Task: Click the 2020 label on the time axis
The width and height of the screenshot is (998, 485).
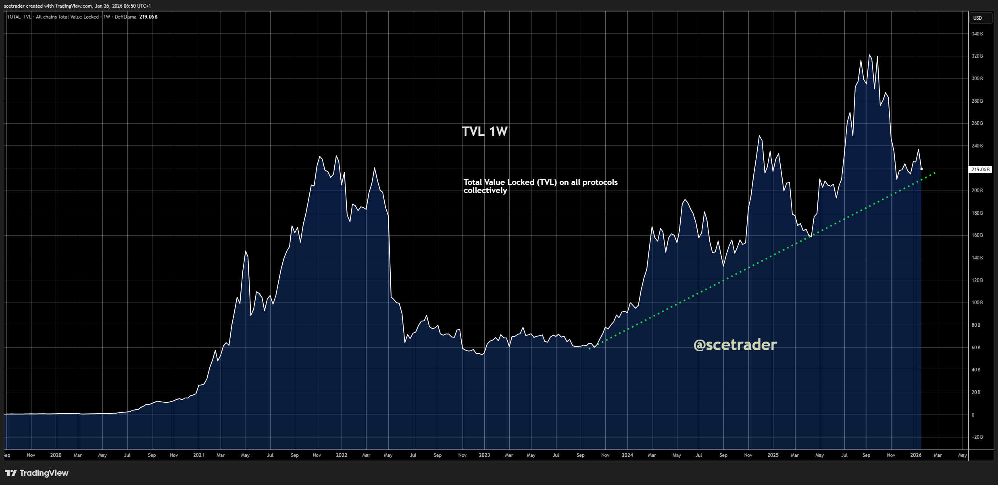Action: pos(55,455)
